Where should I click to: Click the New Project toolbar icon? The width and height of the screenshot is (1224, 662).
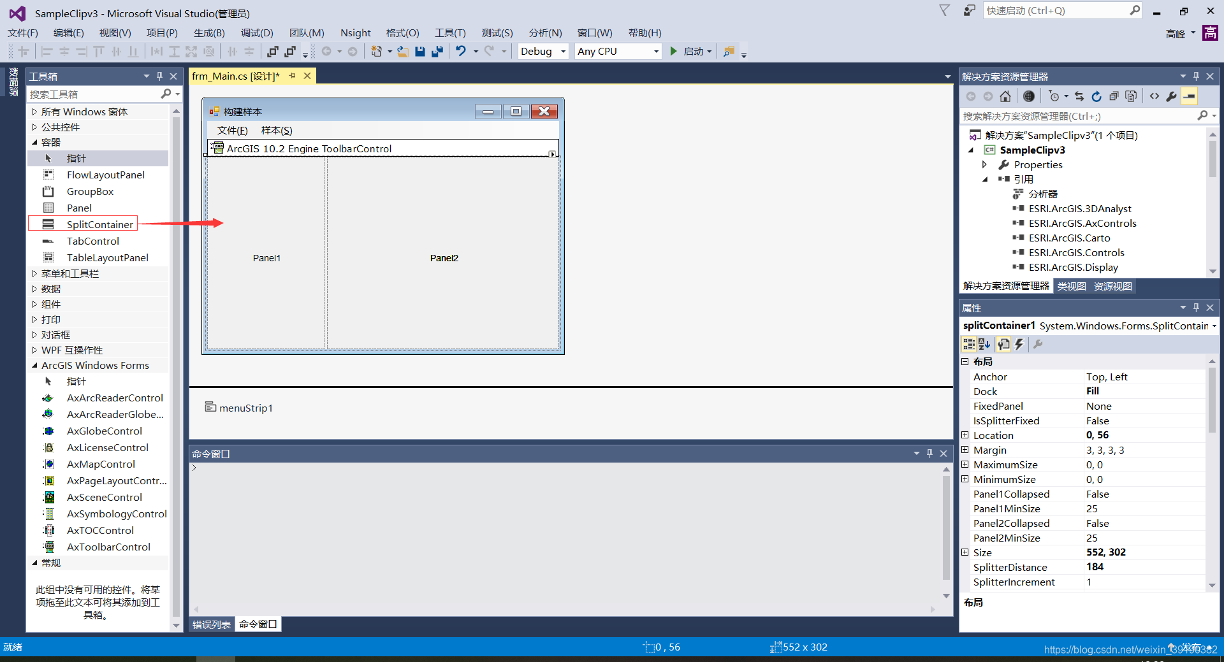click(x=377, y=52)
